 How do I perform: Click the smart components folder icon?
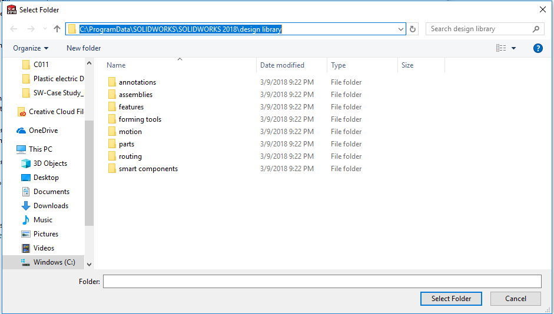pos(112,169)
